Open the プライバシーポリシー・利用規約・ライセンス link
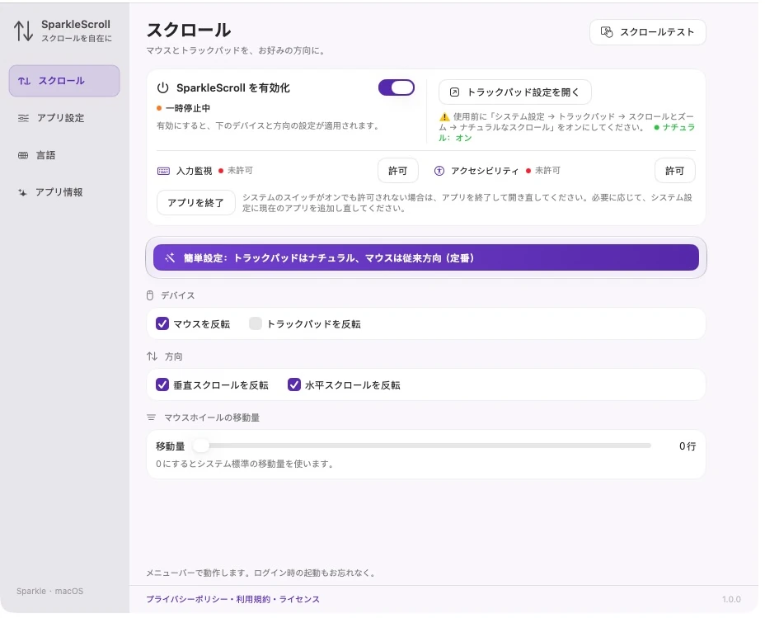765x618 pixels. click(x=233, y=600)
